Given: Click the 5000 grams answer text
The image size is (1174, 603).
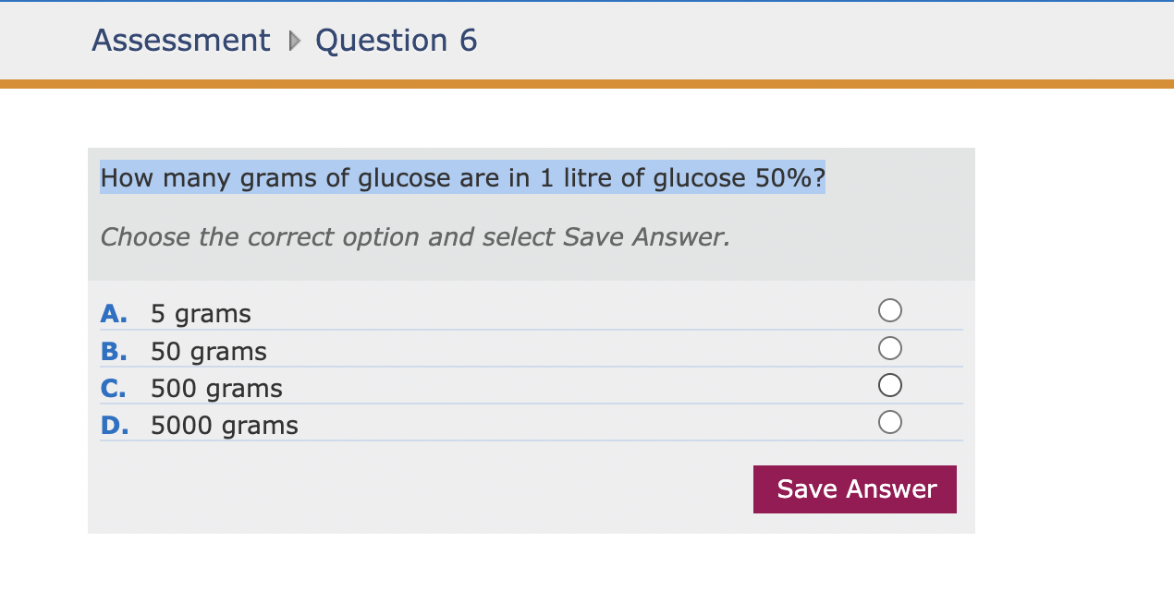Looking at the screenshot, I should [225, 426].
